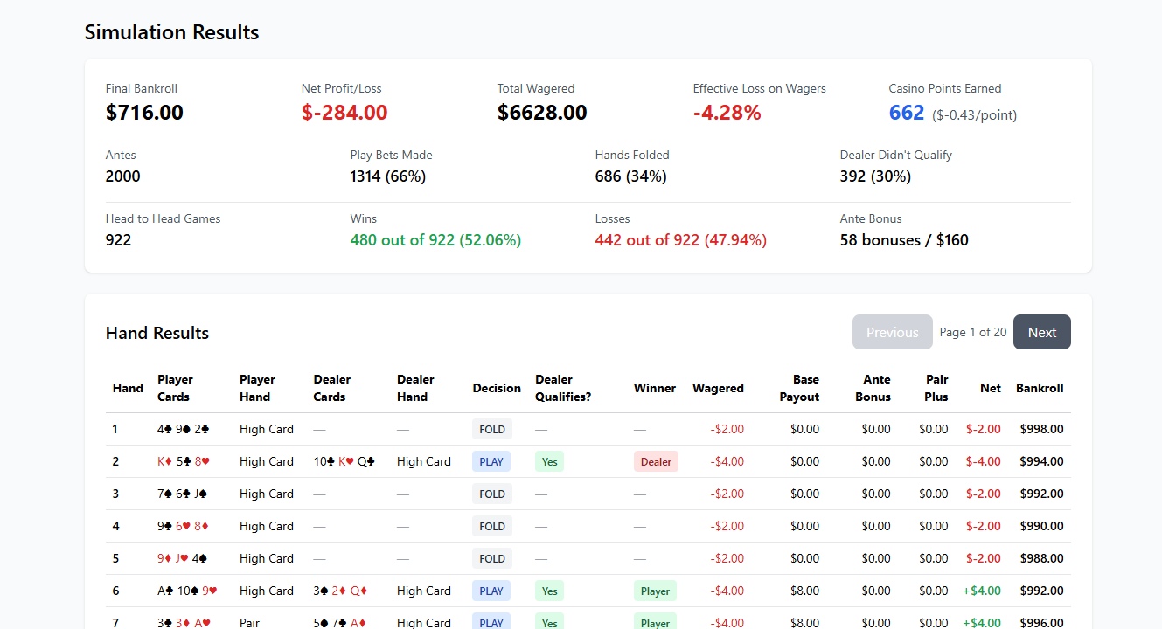This screenshot has width=1162, height=629.
Task: Click the Yes qualifies badge in hand 6
Action: tap(549, 591)
